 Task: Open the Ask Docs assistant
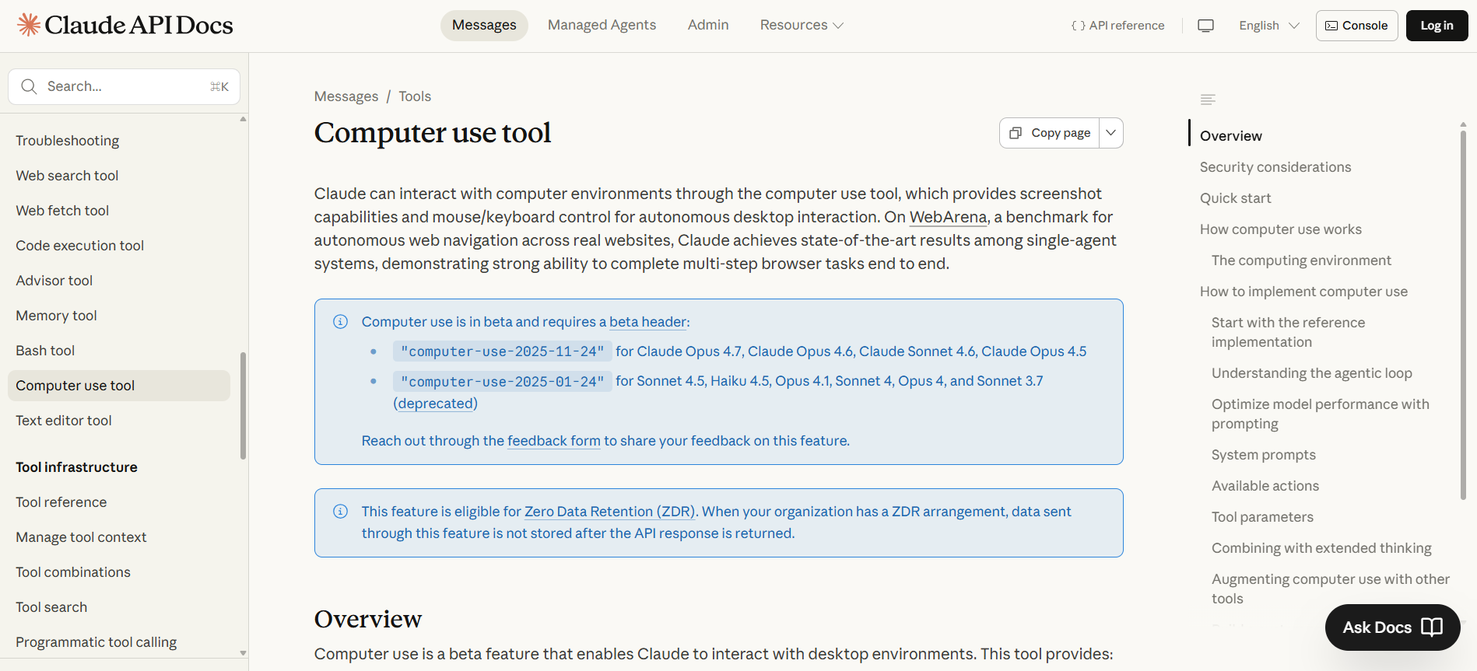pos(1392,627)
